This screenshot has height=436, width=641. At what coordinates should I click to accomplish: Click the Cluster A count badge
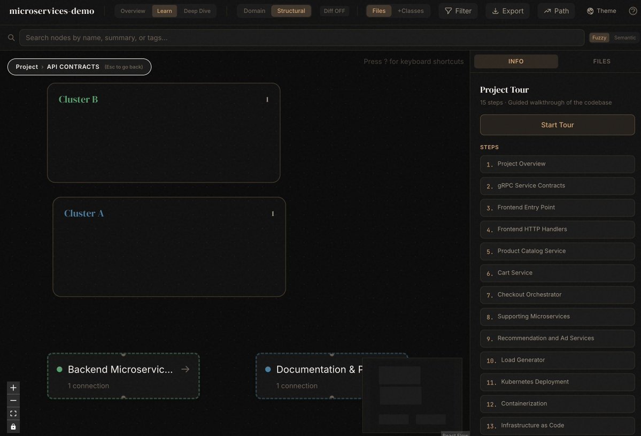click(x=273, y=213)
